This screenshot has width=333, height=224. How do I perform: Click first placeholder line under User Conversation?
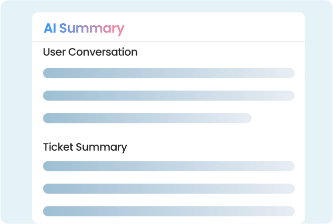coord(168,73)
